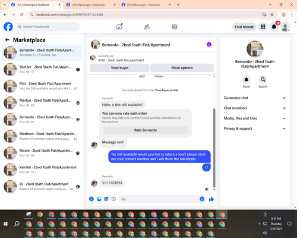297x238 pixels.
Task: Click the View buyer button
Action: coord(119,68)
